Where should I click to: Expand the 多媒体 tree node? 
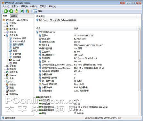[x=4, y=66]
